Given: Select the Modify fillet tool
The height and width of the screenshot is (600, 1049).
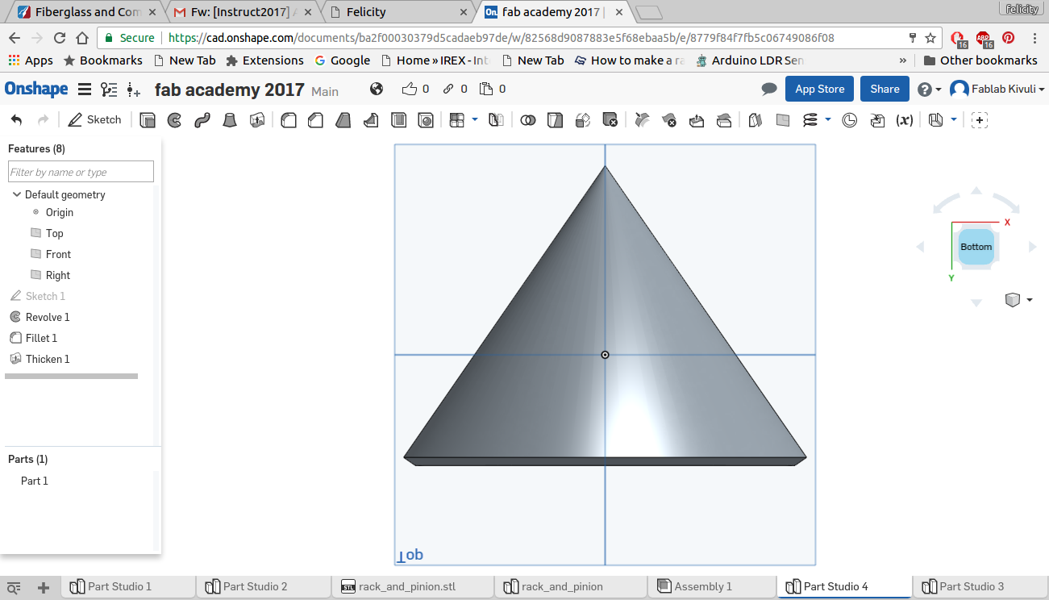Looking at the screenshot, I should coord(642,120).
